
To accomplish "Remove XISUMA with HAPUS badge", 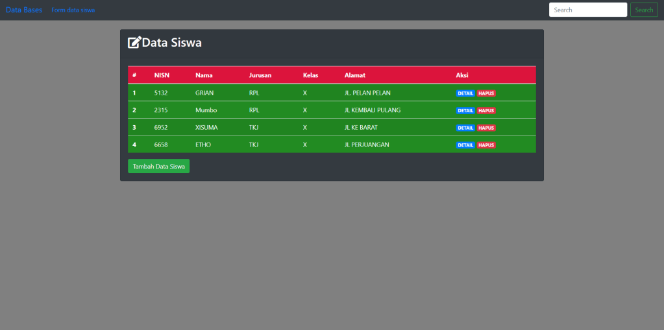I will click(486, 128).
